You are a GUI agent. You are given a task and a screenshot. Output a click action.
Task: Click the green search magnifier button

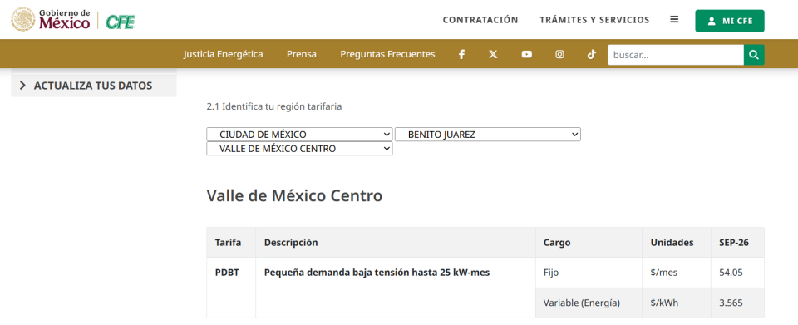754,55
